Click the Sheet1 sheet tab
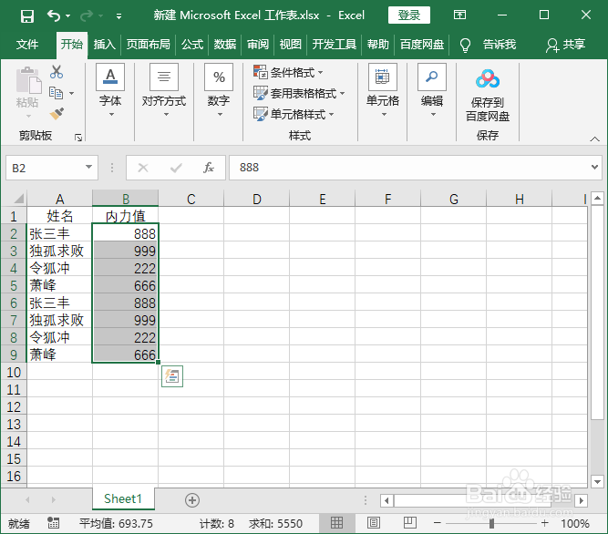The height and width of the screenshot is (534, 608). click(x=123, y=498)
